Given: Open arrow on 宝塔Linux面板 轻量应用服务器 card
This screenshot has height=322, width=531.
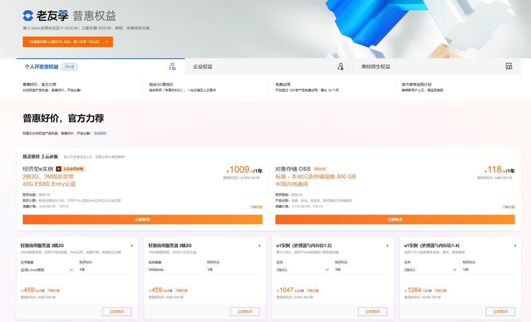Looking at the screenshot, I should (x=132, y=246).
